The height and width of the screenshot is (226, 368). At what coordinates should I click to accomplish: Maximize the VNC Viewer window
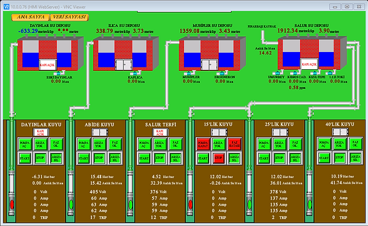[347, 7]
